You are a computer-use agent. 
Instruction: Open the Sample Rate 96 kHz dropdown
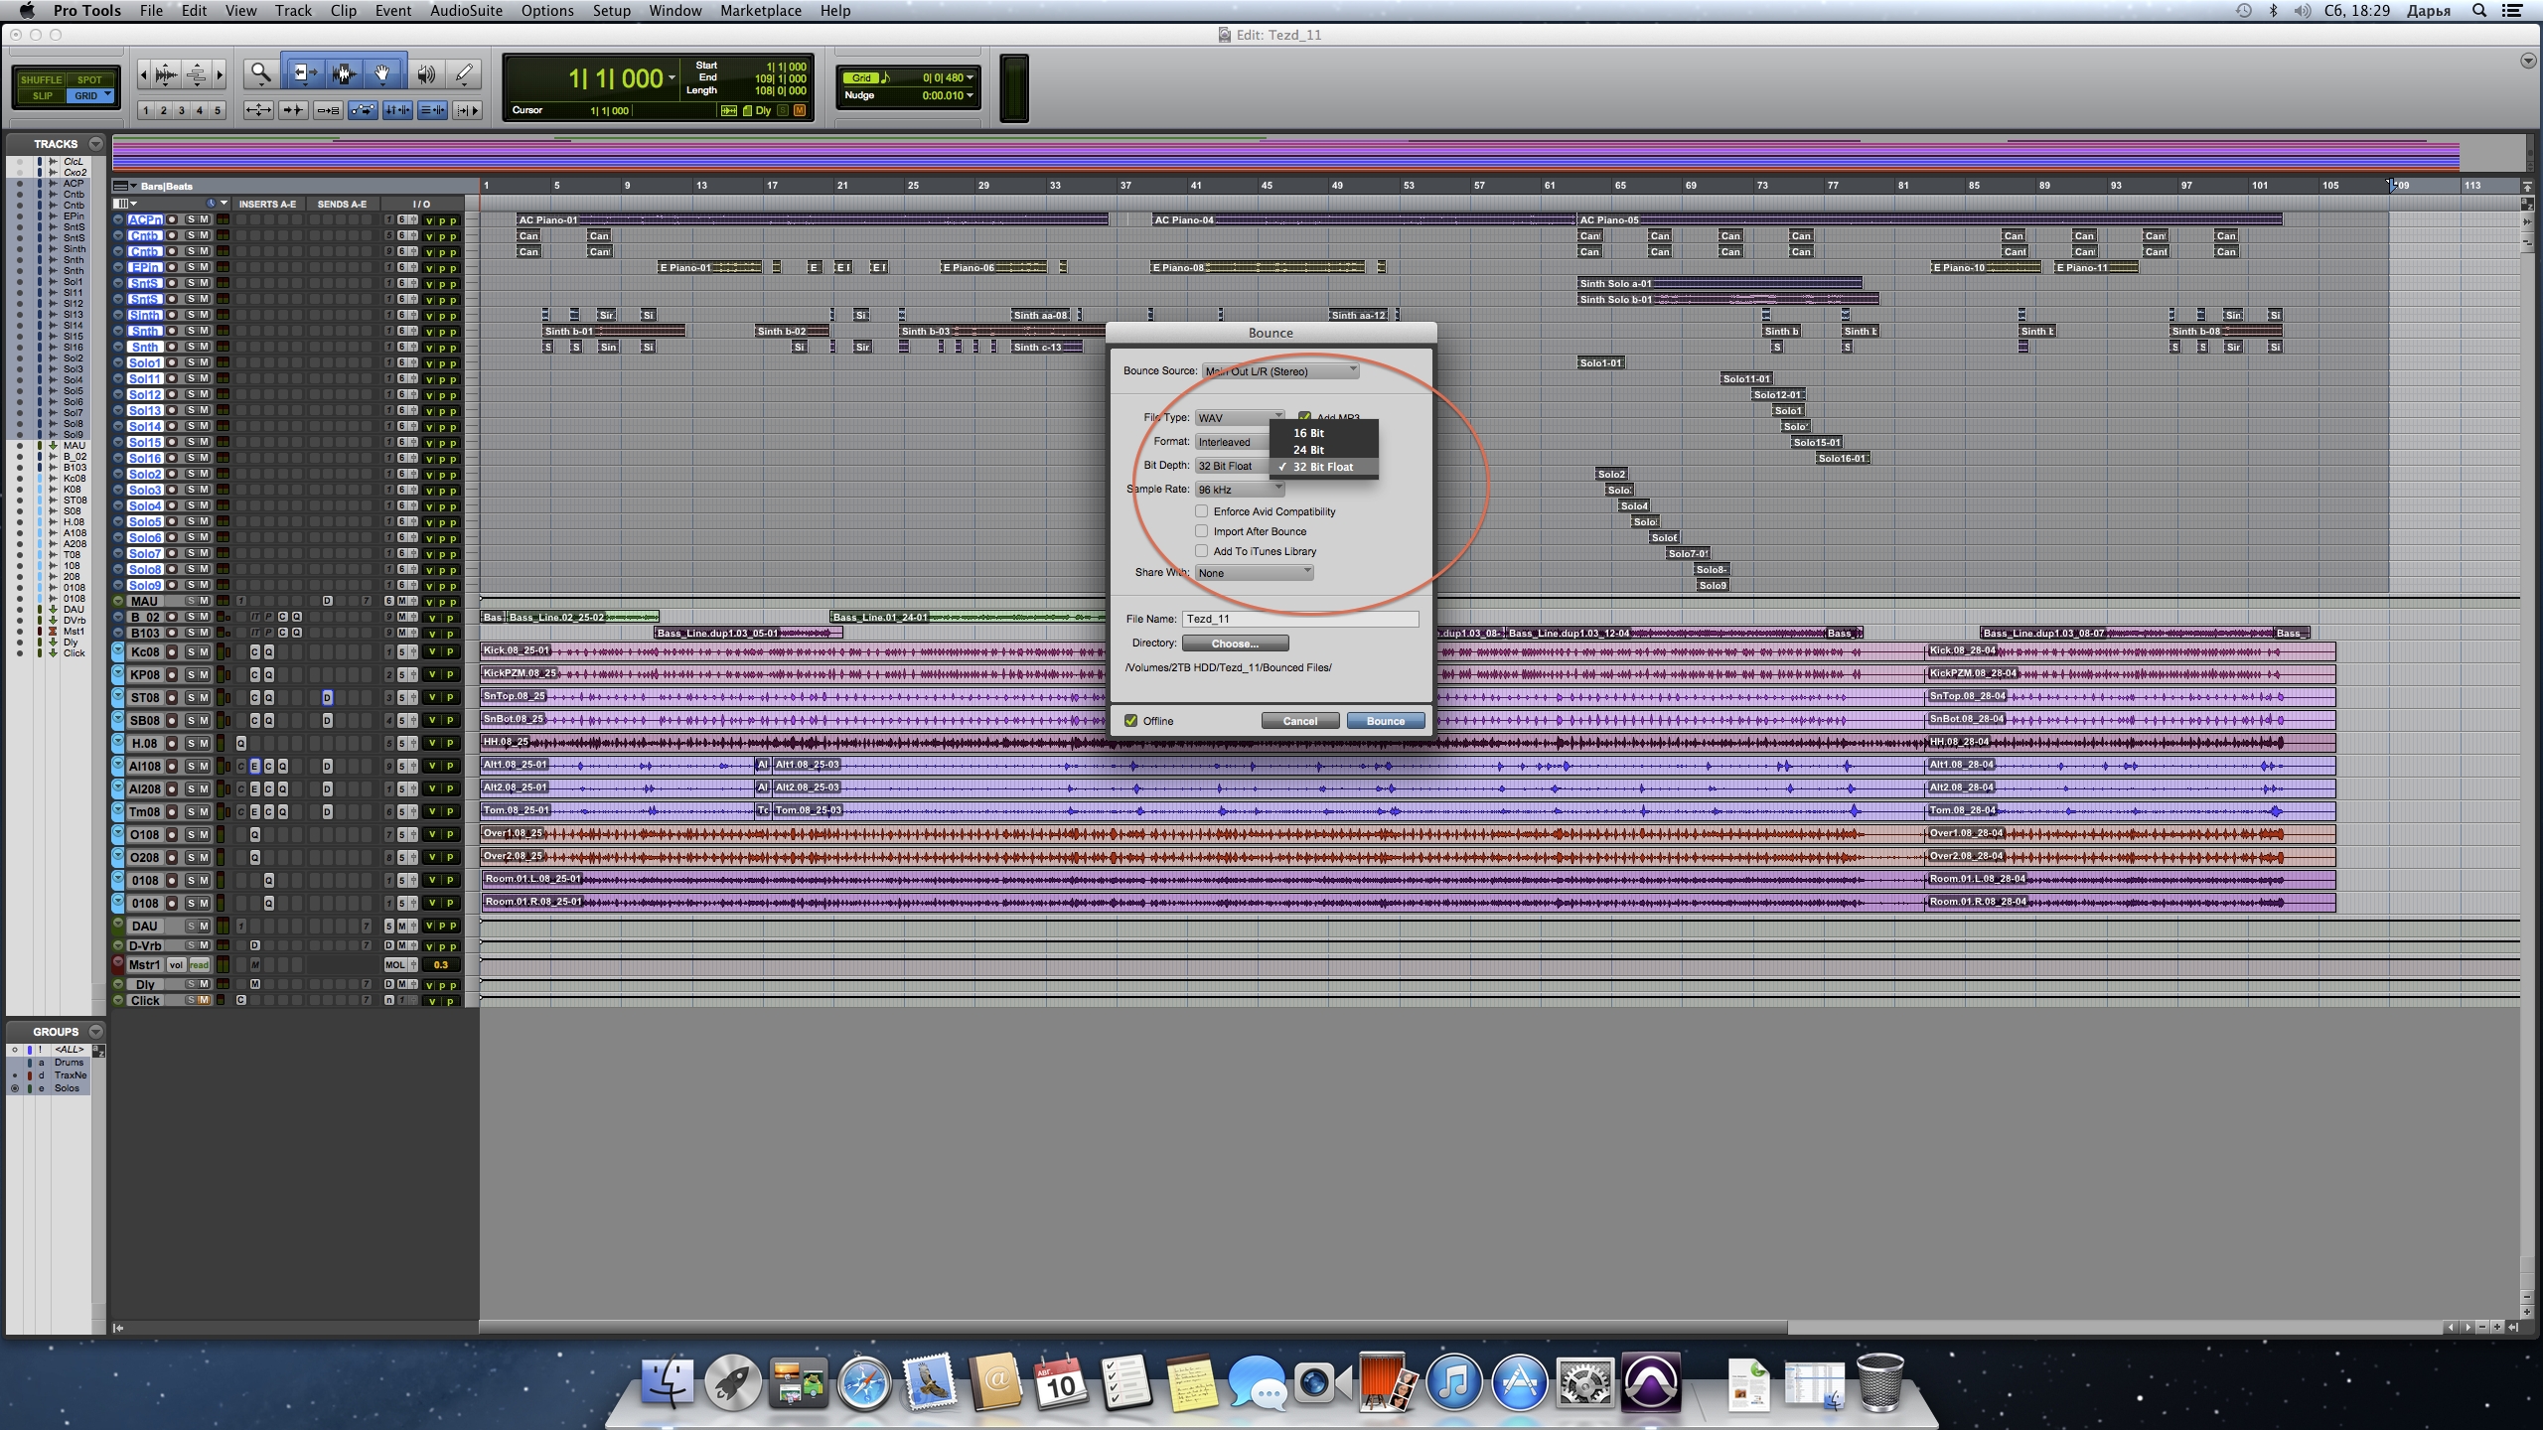1240,490
